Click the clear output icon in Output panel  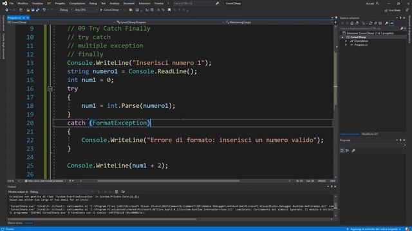coord(117,192)
